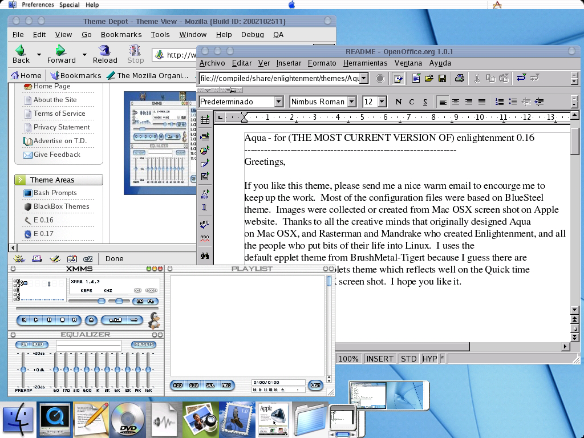Click the OpenOffice Print icon

point(460,78)
